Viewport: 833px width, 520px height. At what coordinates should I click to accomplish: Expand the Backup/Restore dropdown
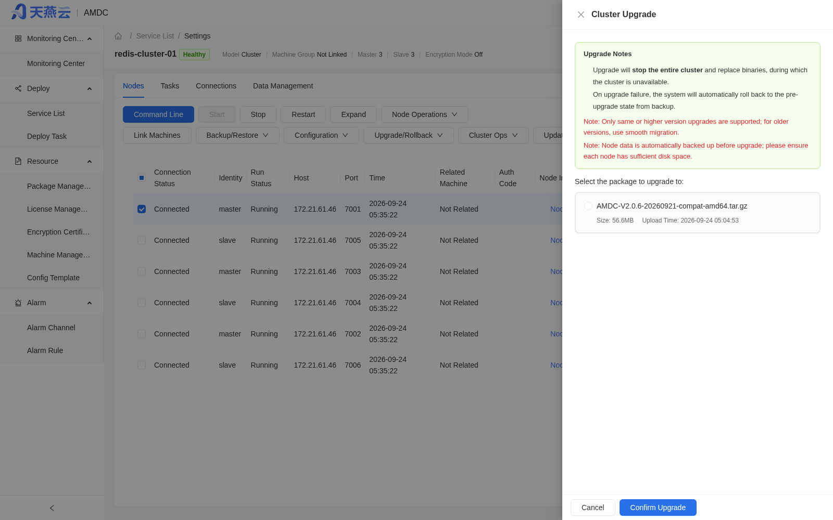[237, 135]
